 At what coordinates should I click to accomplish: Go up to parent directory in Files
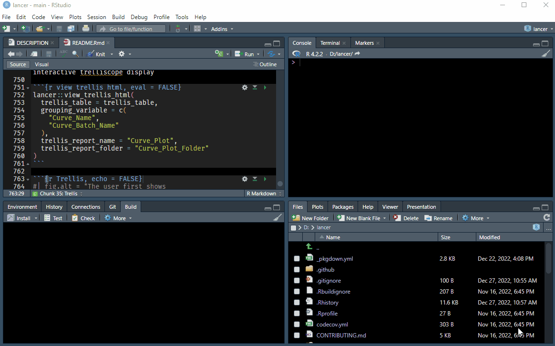309,246
